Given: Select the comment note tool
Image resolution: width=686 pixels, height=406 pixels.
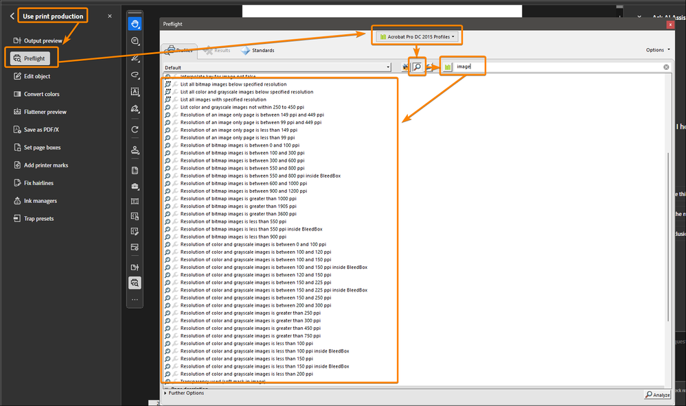Looking at the screenshot, I should tap(135, 41).
